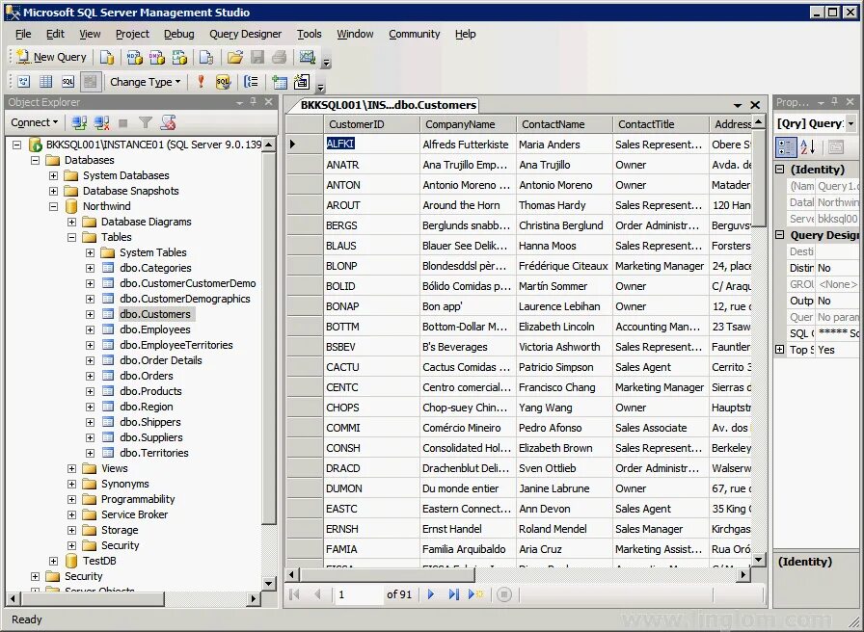Start an Analysis Services XMLA query
This screenshot has height=632, width=864.
coord(179,57)
